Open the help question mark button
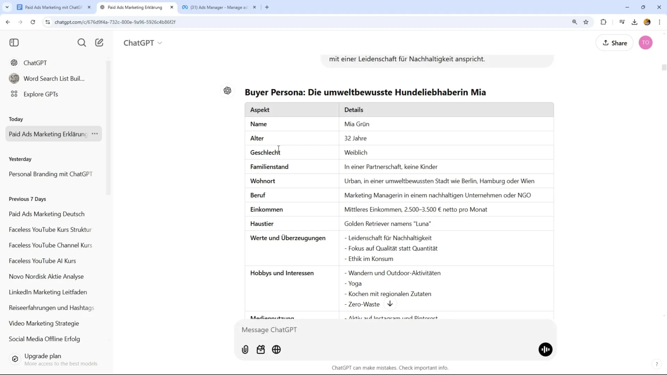 point(657,364)
